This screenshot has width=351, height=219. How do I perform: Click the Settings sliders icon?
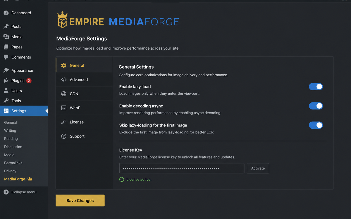6,111
